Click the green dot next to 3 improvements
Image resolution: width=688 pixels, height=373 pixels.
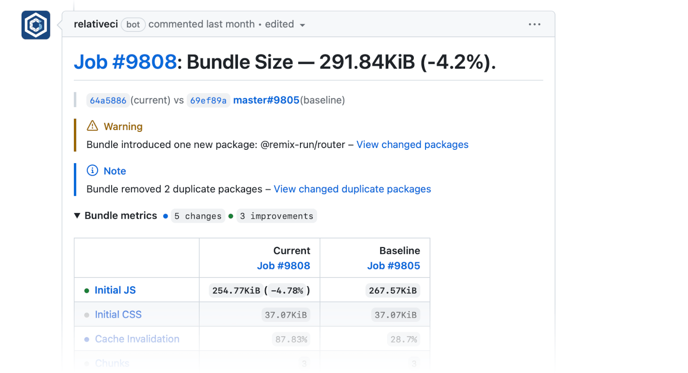coord(231,216)
